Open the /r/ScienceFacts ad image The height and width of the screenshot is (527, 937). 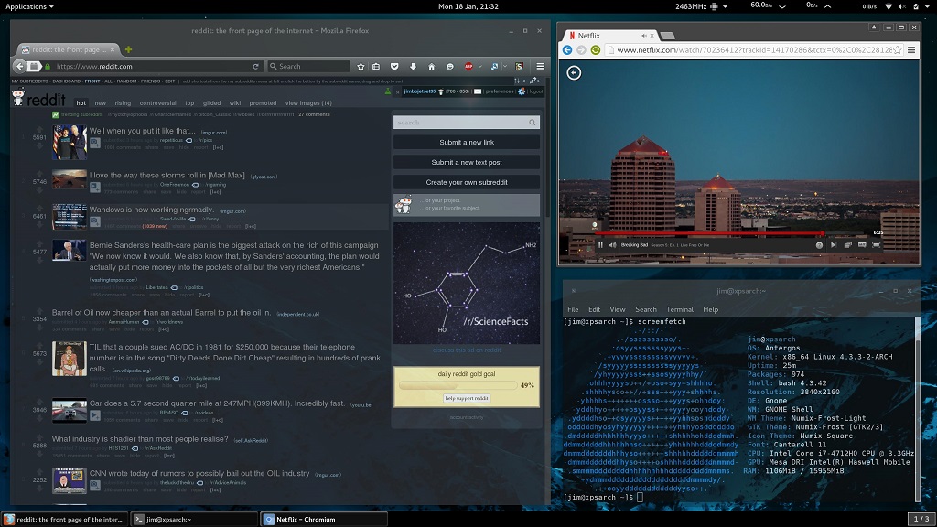pyautogui.click(x=467, y=284)
